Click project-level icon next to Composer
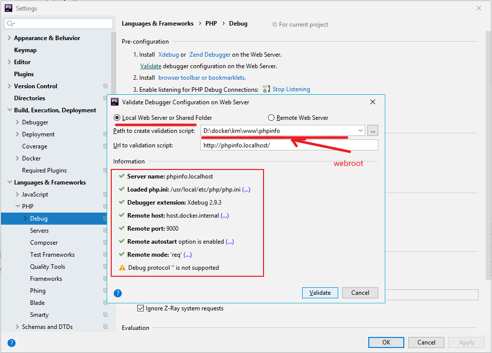This screenshot has width=492, height=353. pyautogui.click(x=105, y=243)
